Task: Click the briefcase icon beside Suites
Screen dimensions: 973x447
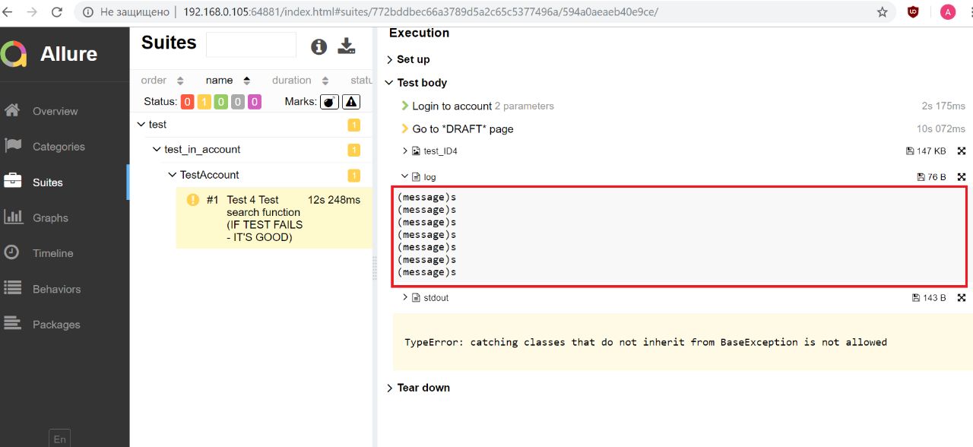Action: 12,181
